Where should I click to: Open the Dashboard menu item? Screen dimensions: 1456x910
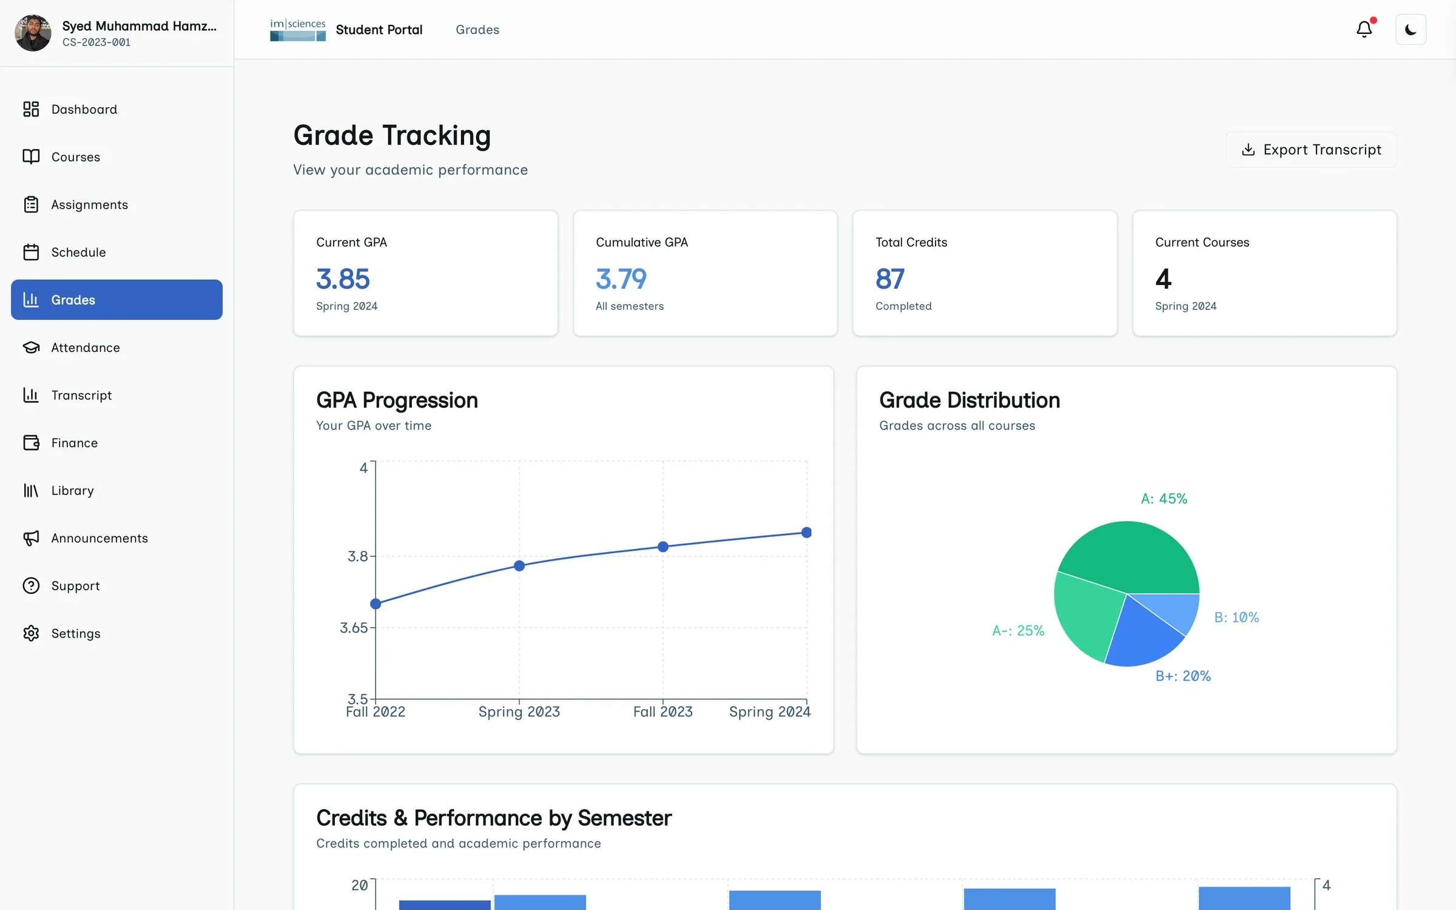pos(116,109)
